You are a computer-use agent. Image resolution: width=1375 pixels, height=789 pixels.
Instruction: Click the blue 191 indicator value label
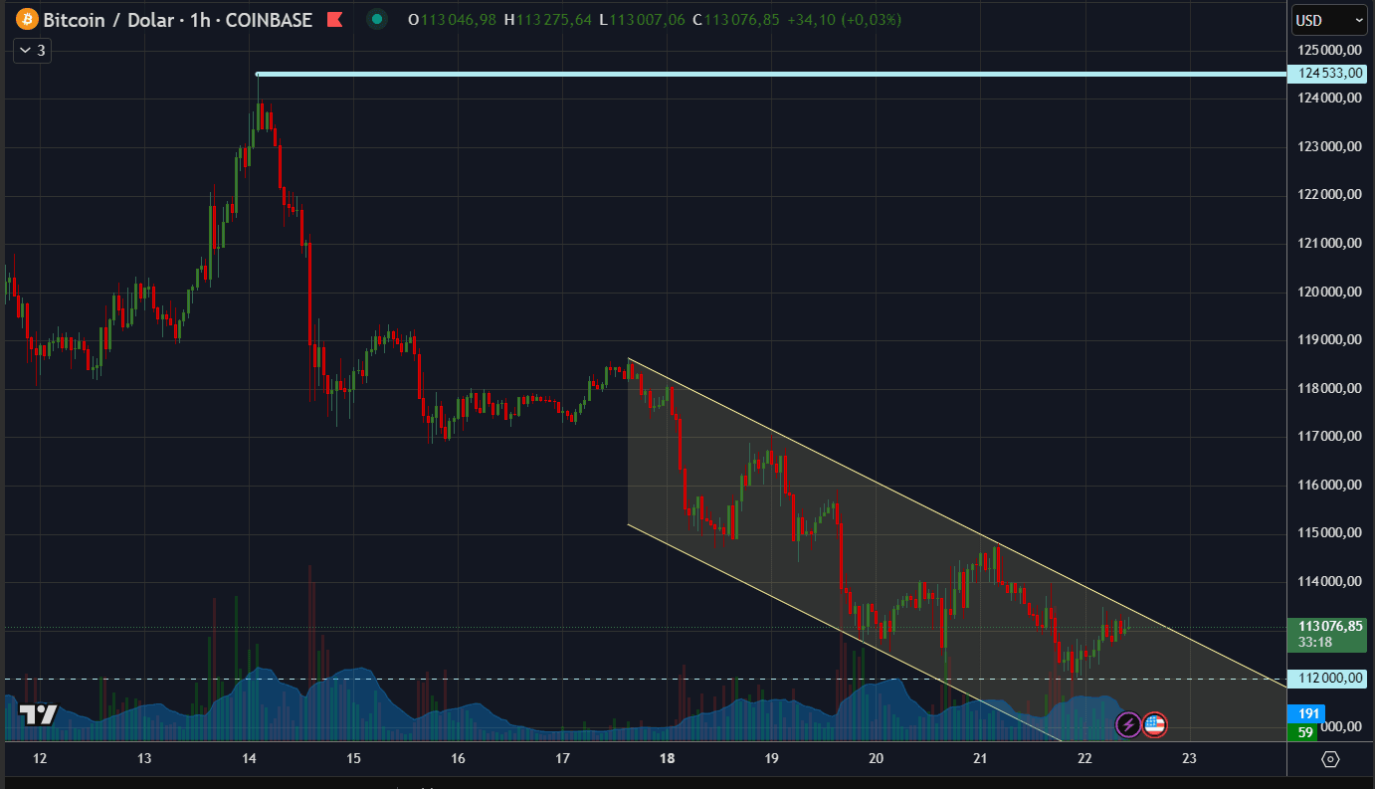coord(1308,713)
